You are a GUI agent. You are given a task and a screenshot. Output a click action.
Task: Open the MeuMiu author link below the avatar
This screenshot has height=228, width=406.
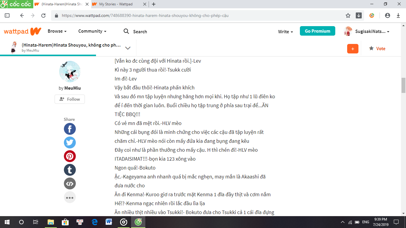coord(73,88)
